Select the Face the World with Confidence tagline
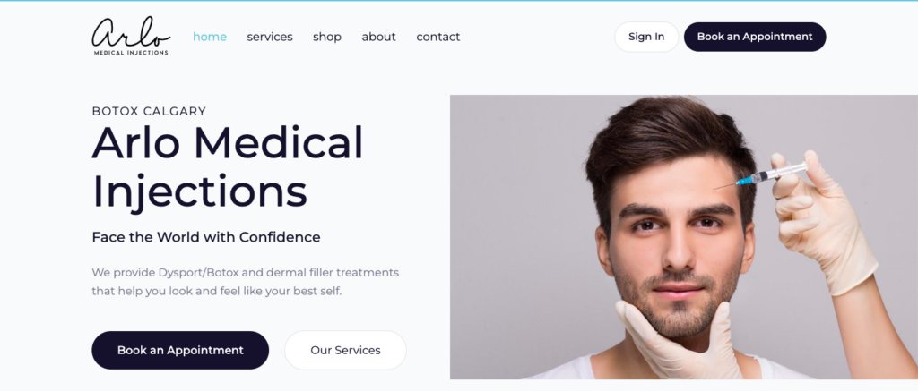This screenshot has height=391, width=918. [x=206, y=237]
